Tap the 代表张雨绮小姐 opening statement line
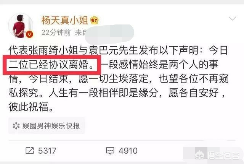244x164 pixels. coord(118,50)
